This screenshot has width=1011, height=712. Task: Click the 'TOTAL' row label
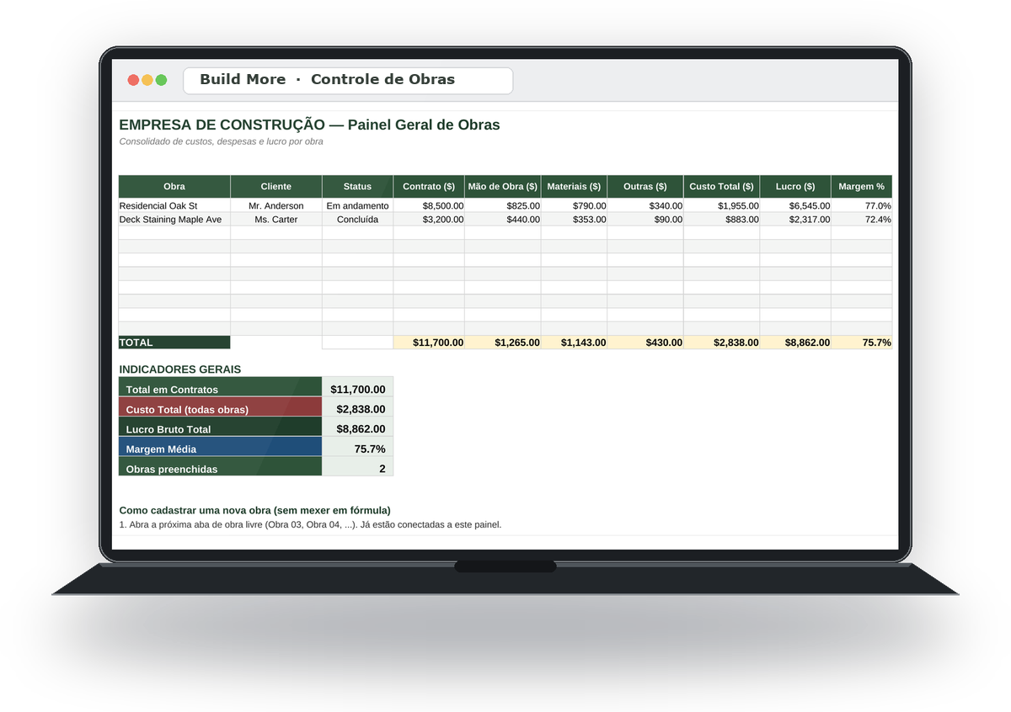174,343
